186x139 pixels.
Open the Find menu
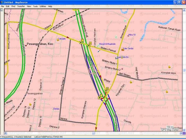click(13, 6)
